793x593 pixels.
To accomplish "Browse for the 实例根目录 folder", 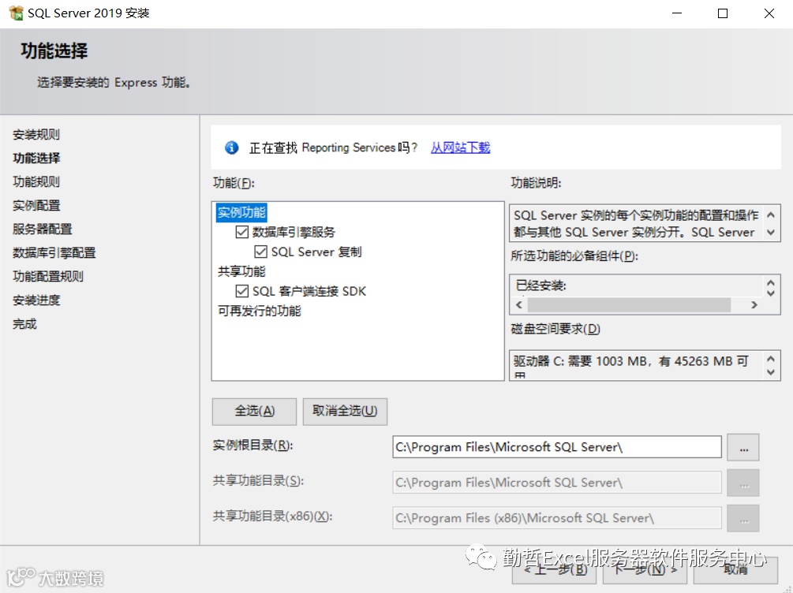I will tap(743, 447).
